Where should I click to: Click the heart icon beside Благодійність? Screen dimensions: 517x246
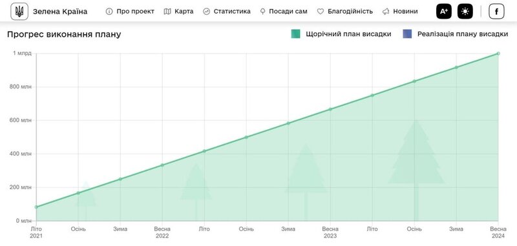point(321,12)
